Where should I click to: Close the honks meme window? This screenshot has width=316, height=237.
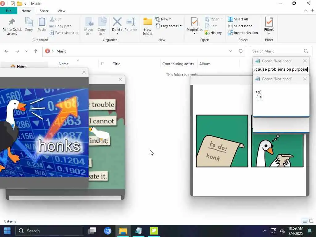(84, 72)
